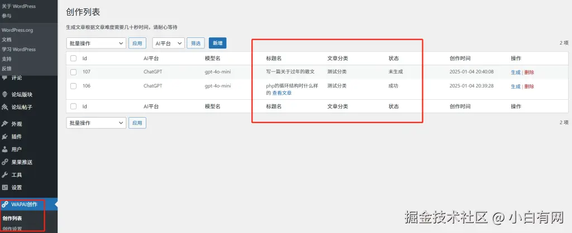
Task: Click the WAPAI创作 link icon
Action: coord(4,204)
